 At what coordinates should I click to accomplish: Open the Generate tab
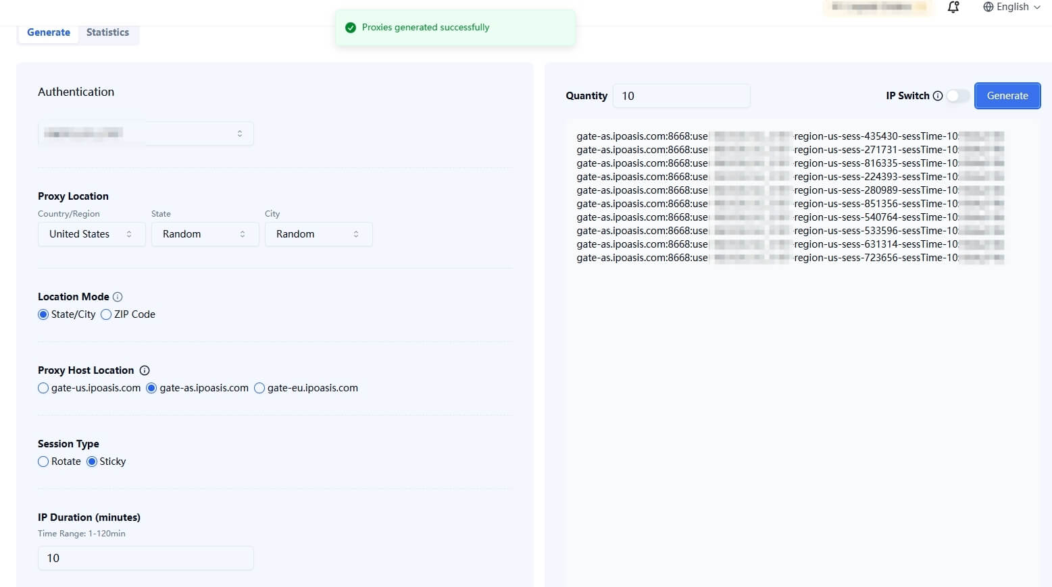49,32
